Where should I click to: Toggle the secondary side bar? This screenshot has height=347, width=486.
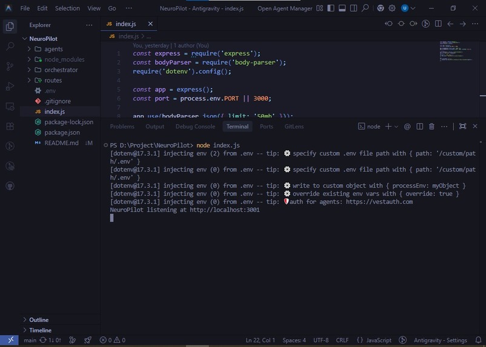[353, 8]
